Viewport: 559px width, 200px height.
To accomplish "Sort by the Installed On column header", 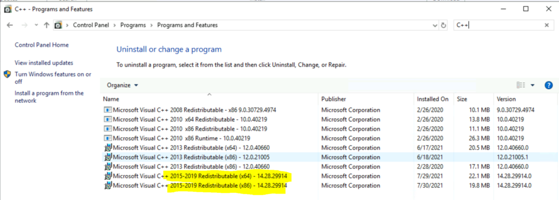I will (x=434, y=99).
